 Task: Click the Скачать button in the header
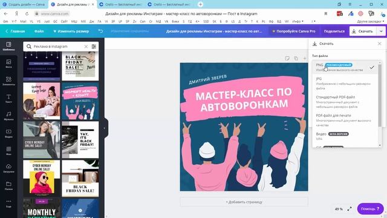point(363,31)
